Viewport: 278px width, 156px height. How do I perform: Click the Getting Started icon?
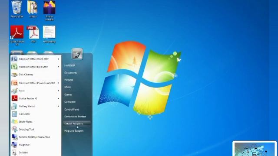14,106
